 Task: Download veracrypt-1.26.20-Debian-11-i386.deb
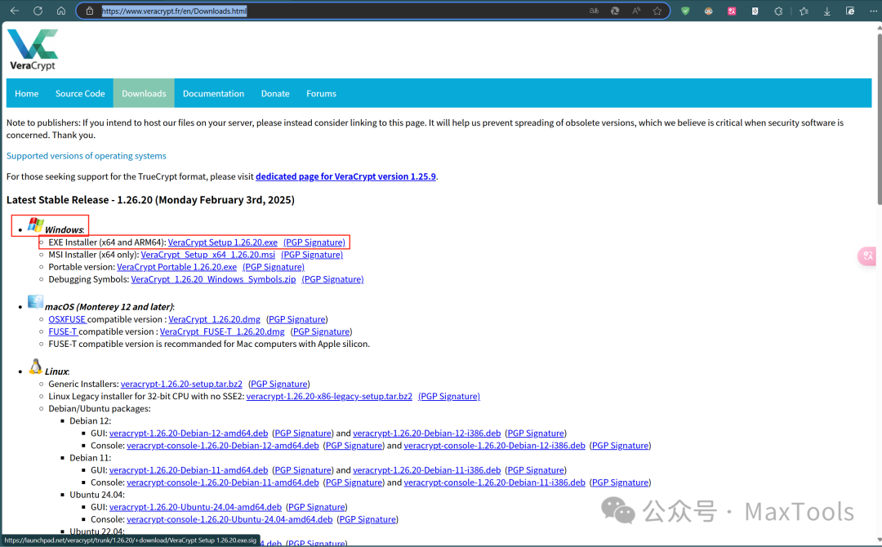tap(426, 470)
